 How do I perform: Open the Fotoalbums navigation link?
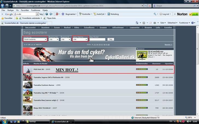click(x=89, y=28)
